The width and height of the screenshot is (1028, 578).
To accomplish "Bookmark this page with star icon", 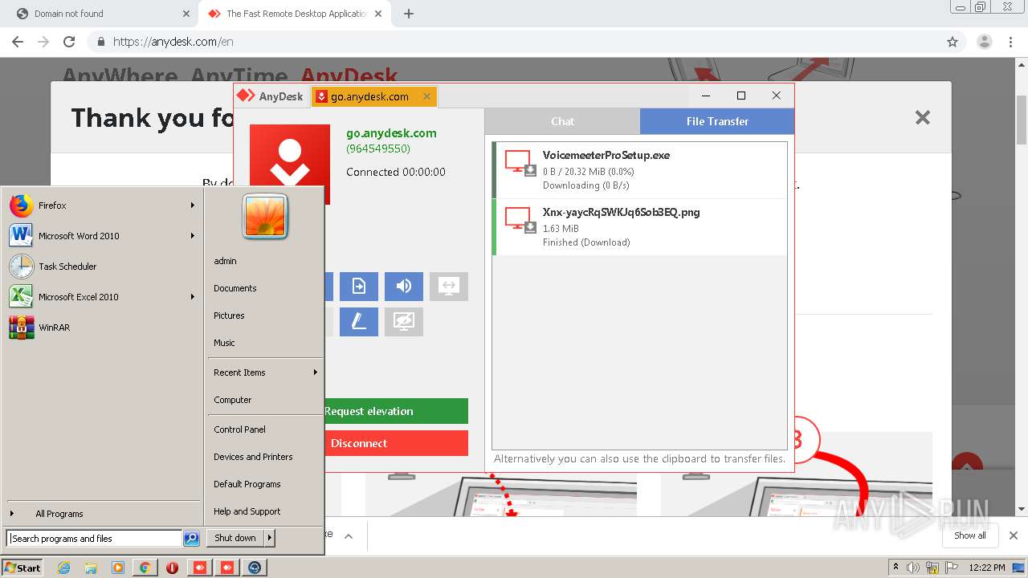I will 953,42.
